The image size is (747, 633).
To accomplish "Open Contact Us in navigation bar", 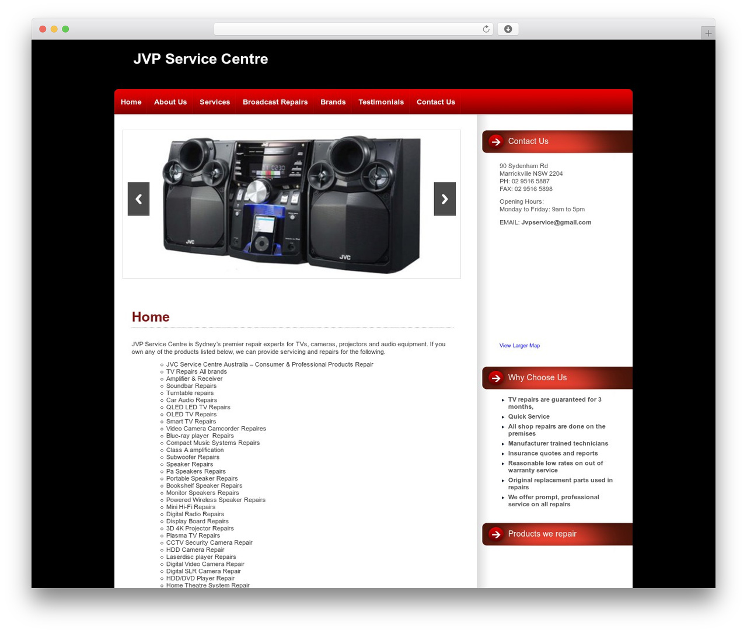I will 436,102.
